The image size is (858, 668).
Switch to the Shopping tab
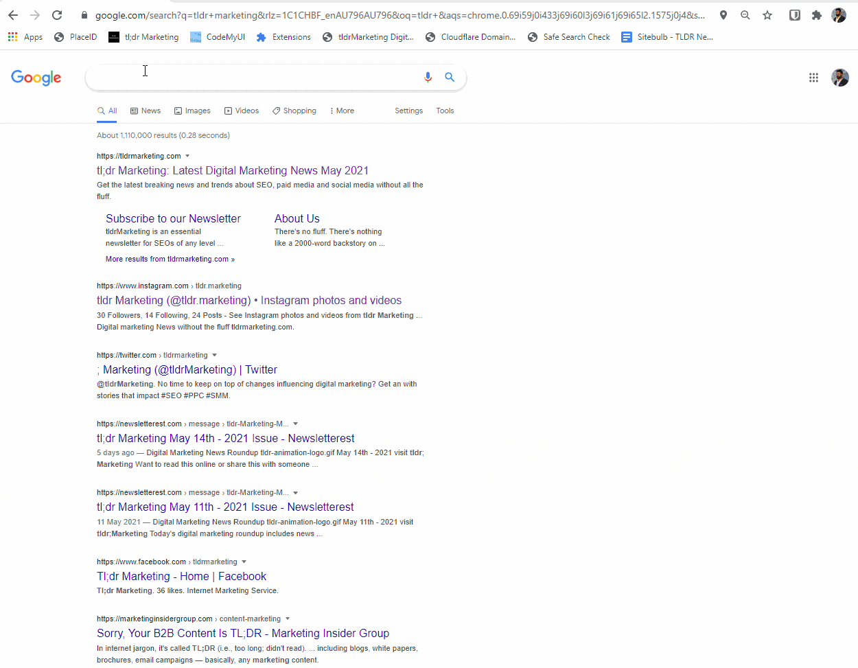coord(294,111)
